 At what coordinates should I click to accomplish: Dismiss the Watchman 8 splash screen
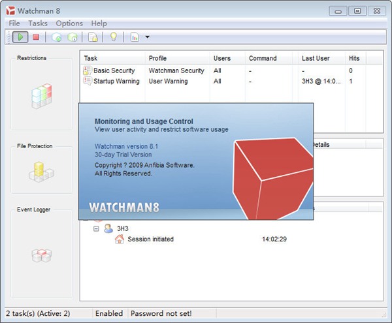pyautogui.click(x=196, y=162)
